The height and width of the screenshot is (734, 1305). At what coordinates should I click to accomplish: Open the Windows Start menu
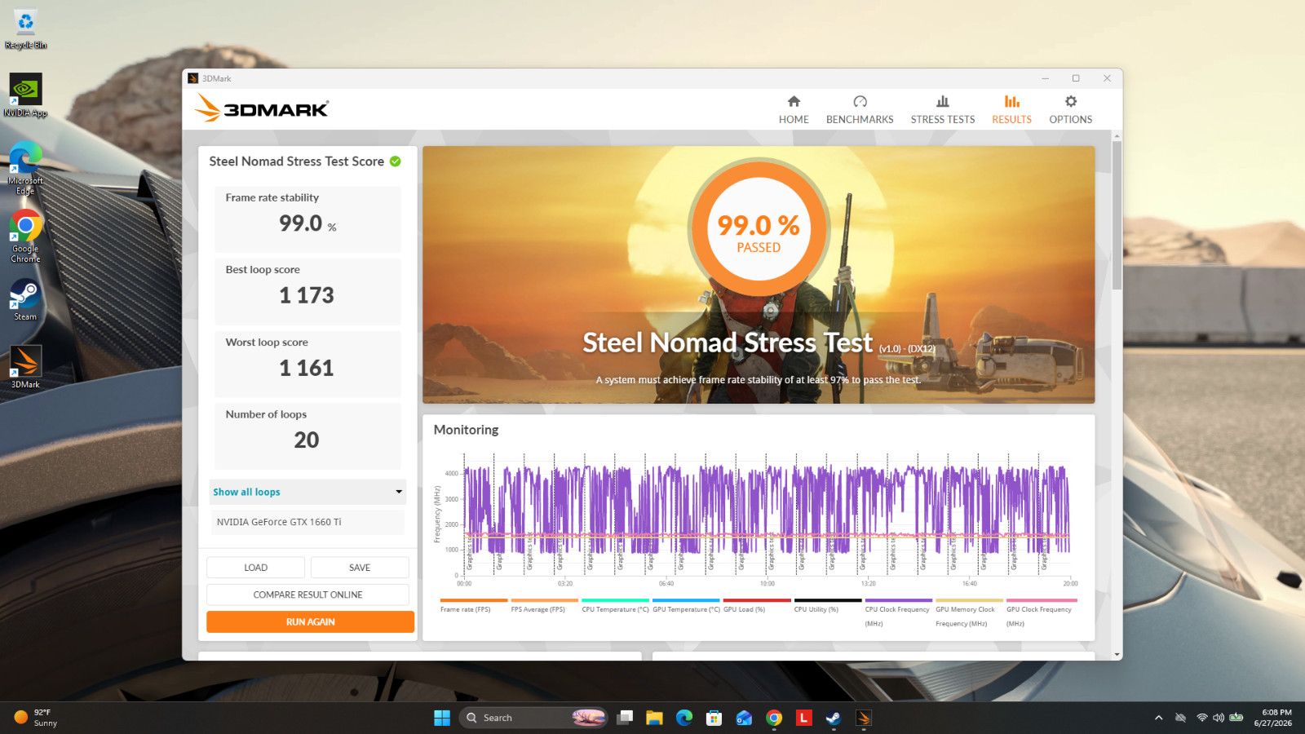(442, 718)
